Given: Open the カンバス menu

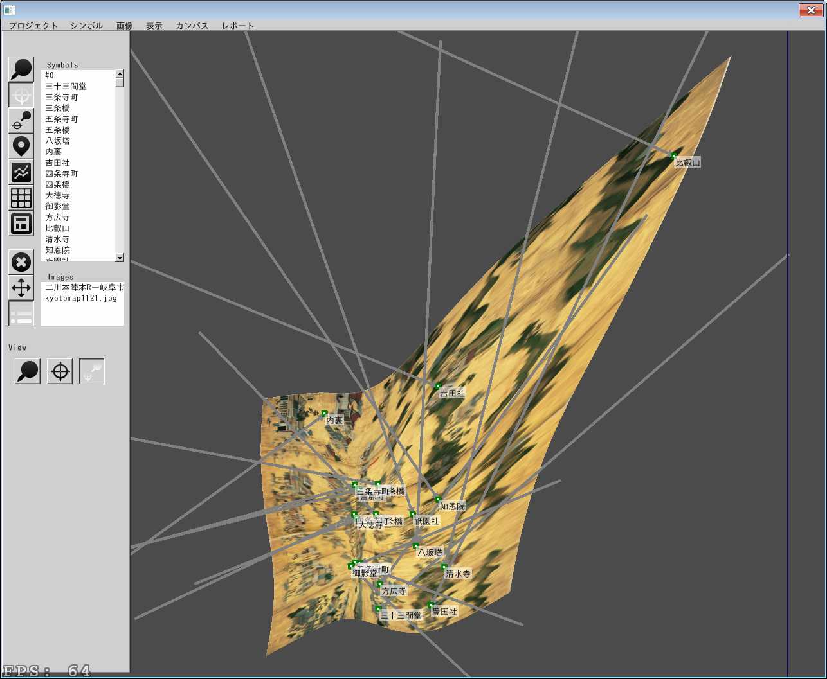Looking at the screenshot, I should 192,26.
